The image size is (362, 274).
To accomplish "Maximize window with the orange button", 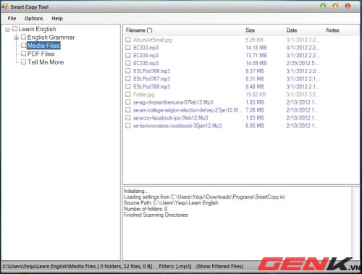I will pos(335,6).
